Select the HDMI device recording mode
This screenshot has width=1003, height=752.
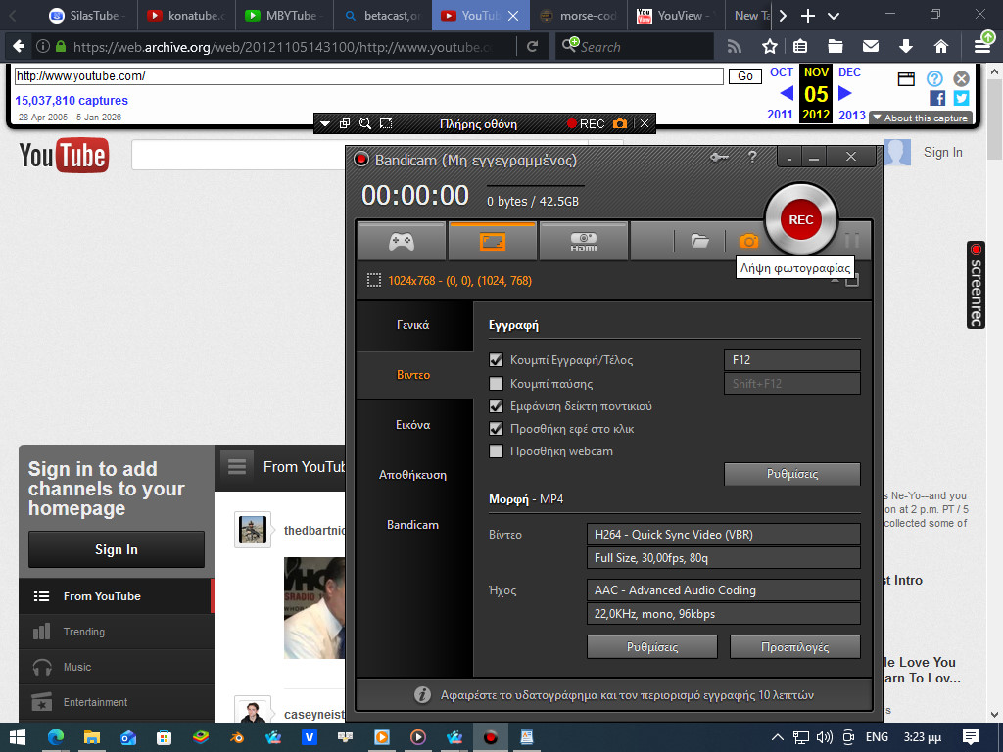[x=584, y=240]
